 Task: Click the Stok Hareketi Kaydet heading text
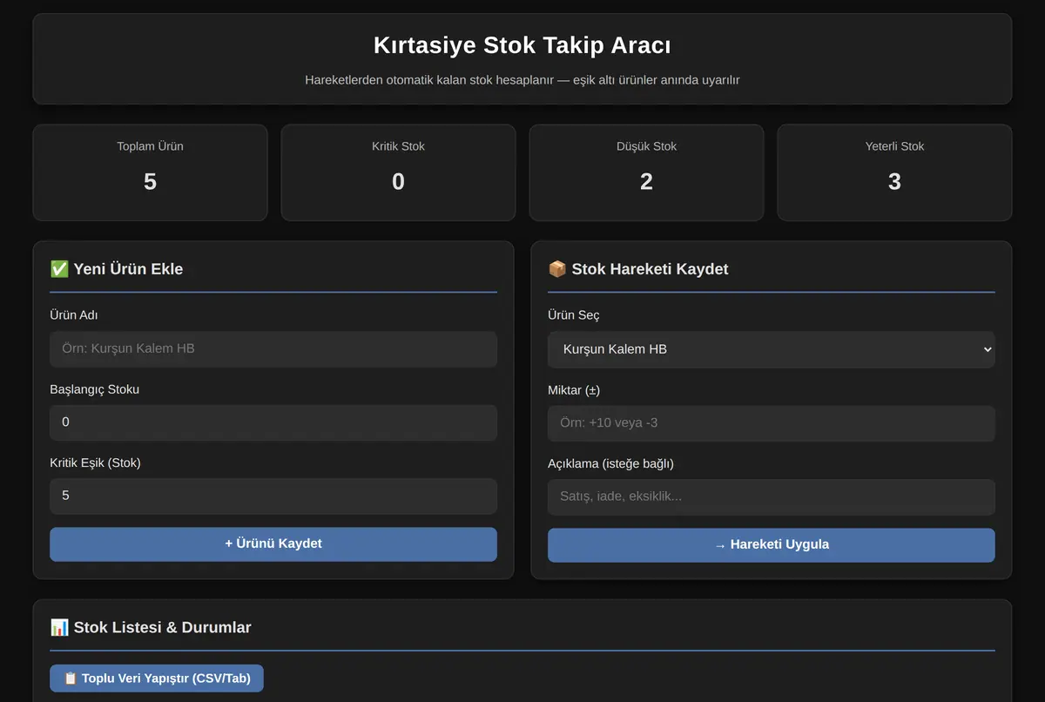tap(650, 269)
